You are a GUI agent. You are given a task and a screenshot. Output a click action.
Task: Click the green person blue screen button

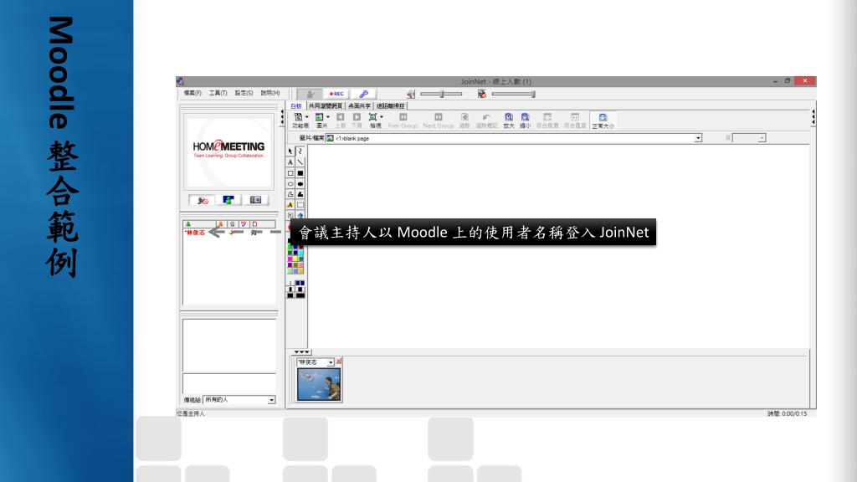click(x=228, y=200)
